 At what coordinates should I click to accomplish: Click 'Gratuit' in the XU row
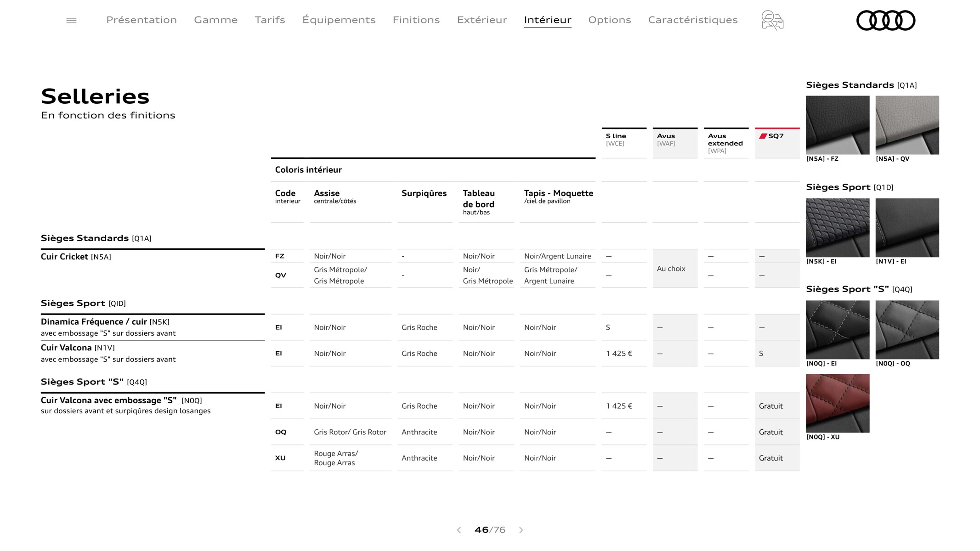[x=770, y=458]
